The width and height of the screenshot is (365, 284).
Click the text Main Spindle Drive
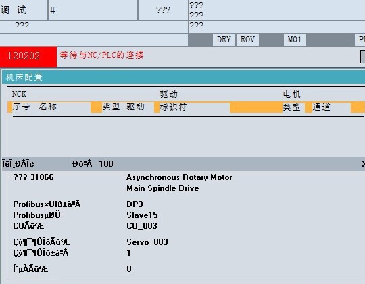click(x=163, y=188)
